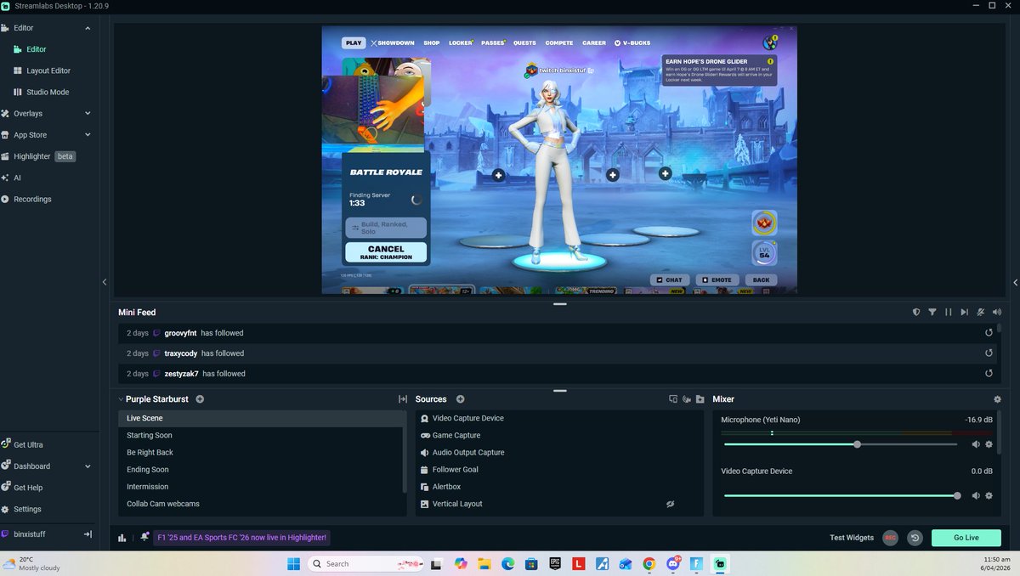Click Test Widgets

click(x=852, y=538)
